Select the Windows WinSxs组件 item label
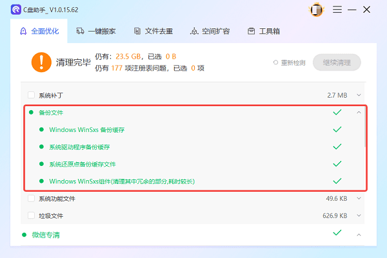The image size is (387, 258). point(122,181)
